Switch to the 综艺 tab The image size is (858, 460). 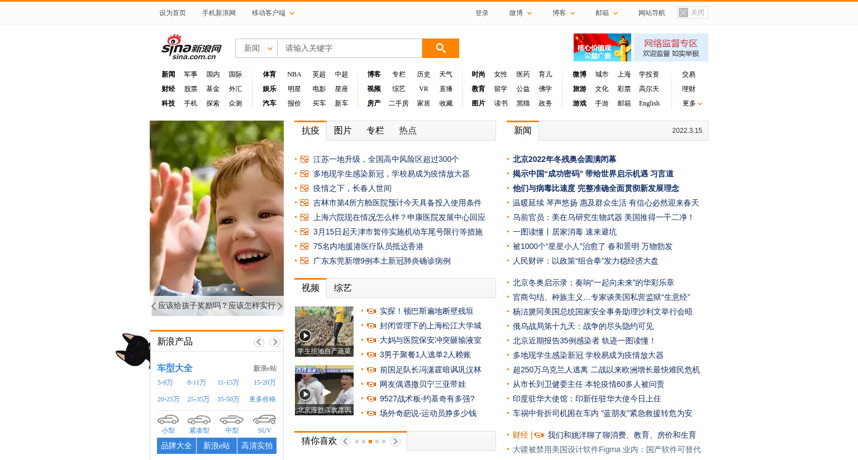point(342,288)
